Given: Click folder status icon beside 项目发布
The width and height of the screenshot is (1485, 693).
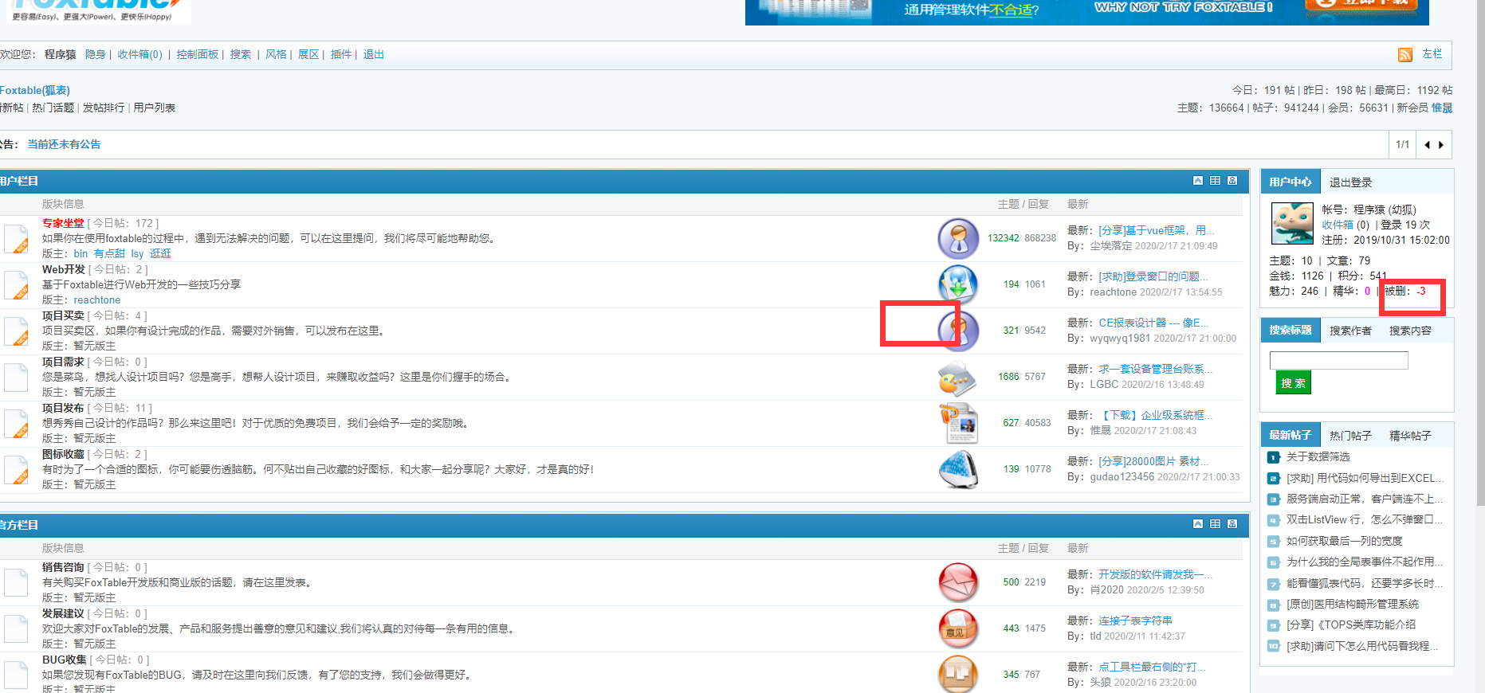Looking at the screenshot, I should coord(16,424).
